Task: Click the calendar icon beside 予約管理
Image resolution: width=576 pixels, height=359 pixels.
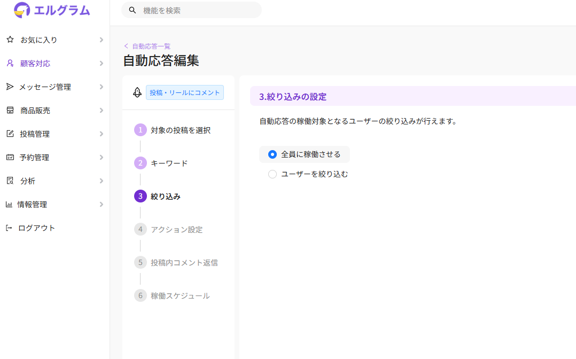Action: point(10,157)
